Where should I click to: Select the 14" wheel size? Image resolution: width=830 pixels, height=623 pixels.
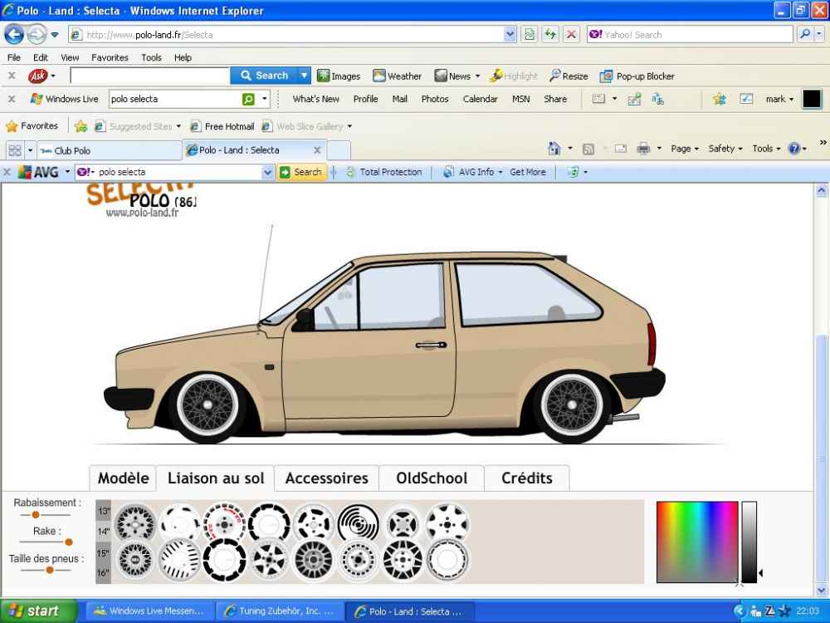[103, 531]
